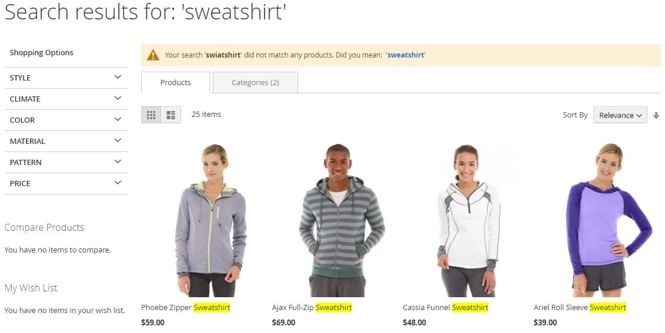Toggle descending sort direction arrow
The image size is (665, 333).
(x=656, y=115)
